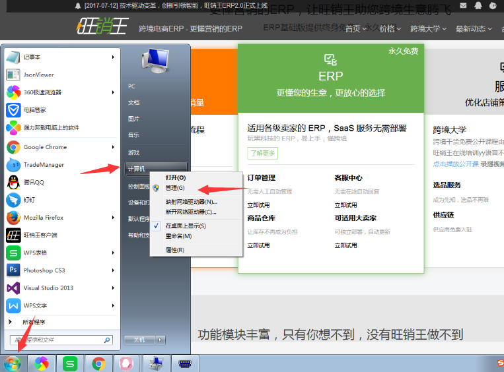Open 游戏 in the Start menu right pane
The height and width of the screenshot is (372, 504).
133,152
